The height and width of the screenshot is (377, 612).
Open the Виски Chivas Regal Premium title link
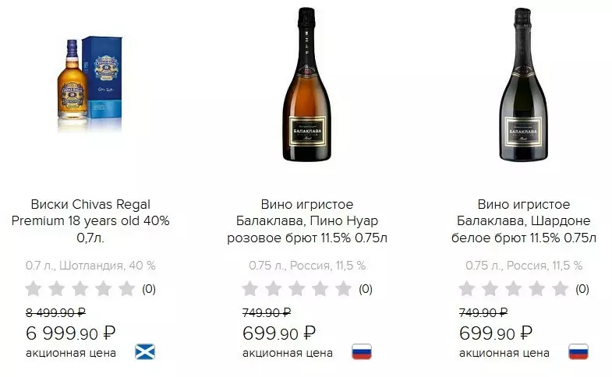[x=90, y=220]
